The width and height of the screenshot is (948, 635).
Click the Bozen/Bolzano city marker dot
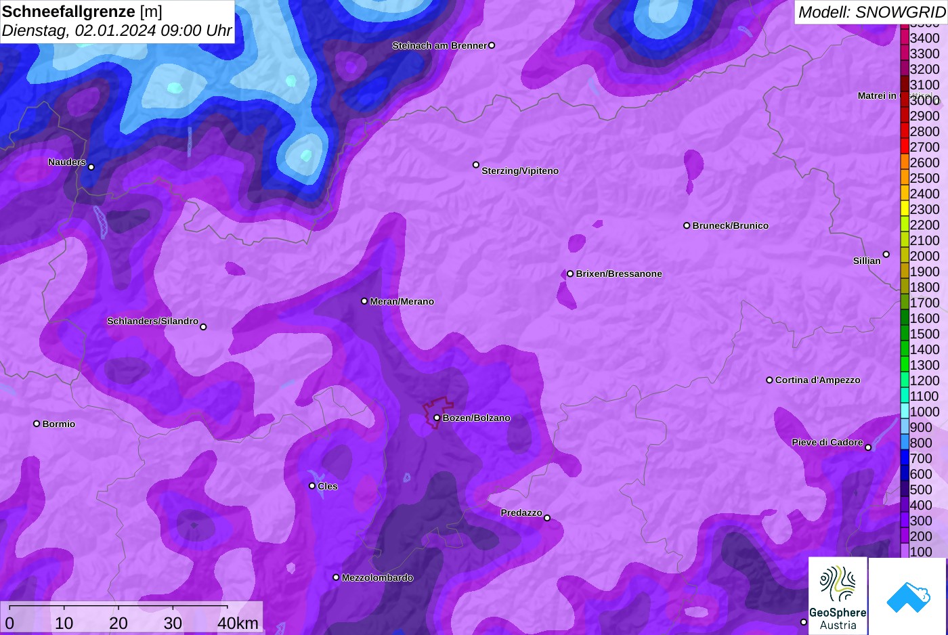437,418
